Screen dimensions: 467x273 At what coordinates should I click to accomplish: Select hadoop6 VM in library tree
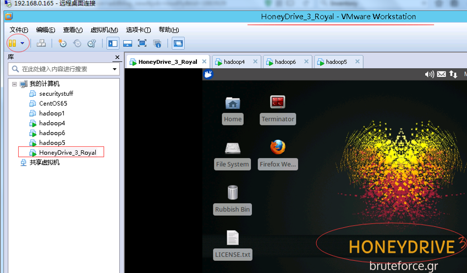pos(52,133)
